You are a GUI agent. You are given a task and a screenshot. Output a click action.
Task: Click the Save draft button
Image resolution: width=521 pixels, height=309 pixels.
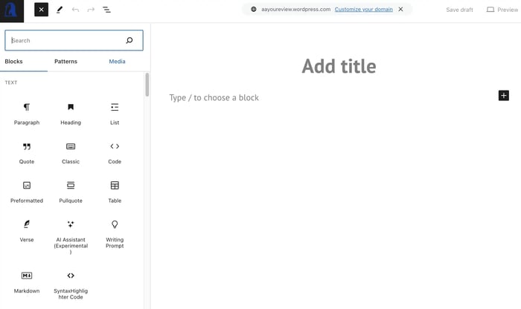[x=459, y=10]
